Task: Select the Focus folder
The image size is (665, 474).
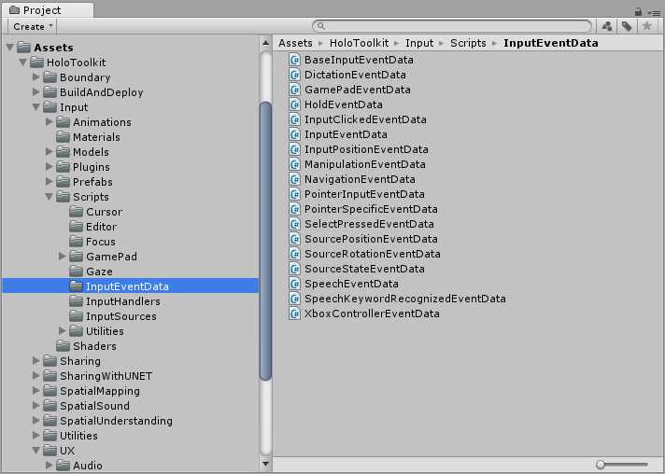Action: (x=92, y=242)
